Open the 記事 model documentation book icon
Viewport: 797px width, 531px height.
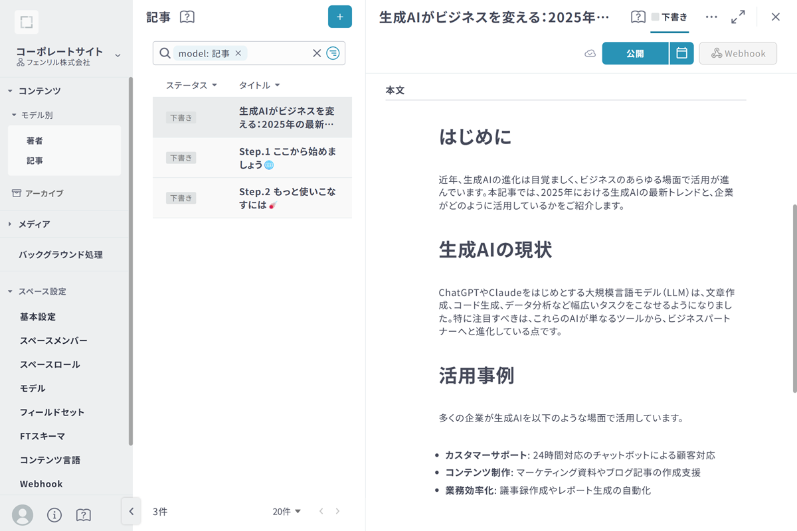pyautogui.click(x=187, y=17)
